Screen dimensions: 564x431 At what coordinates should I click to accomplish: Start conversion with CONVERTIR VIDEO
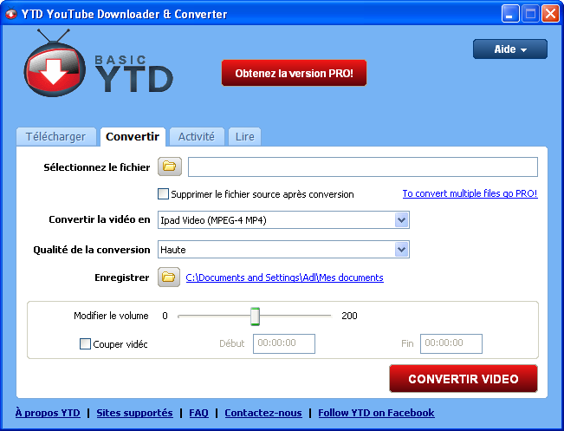(464, 379)
